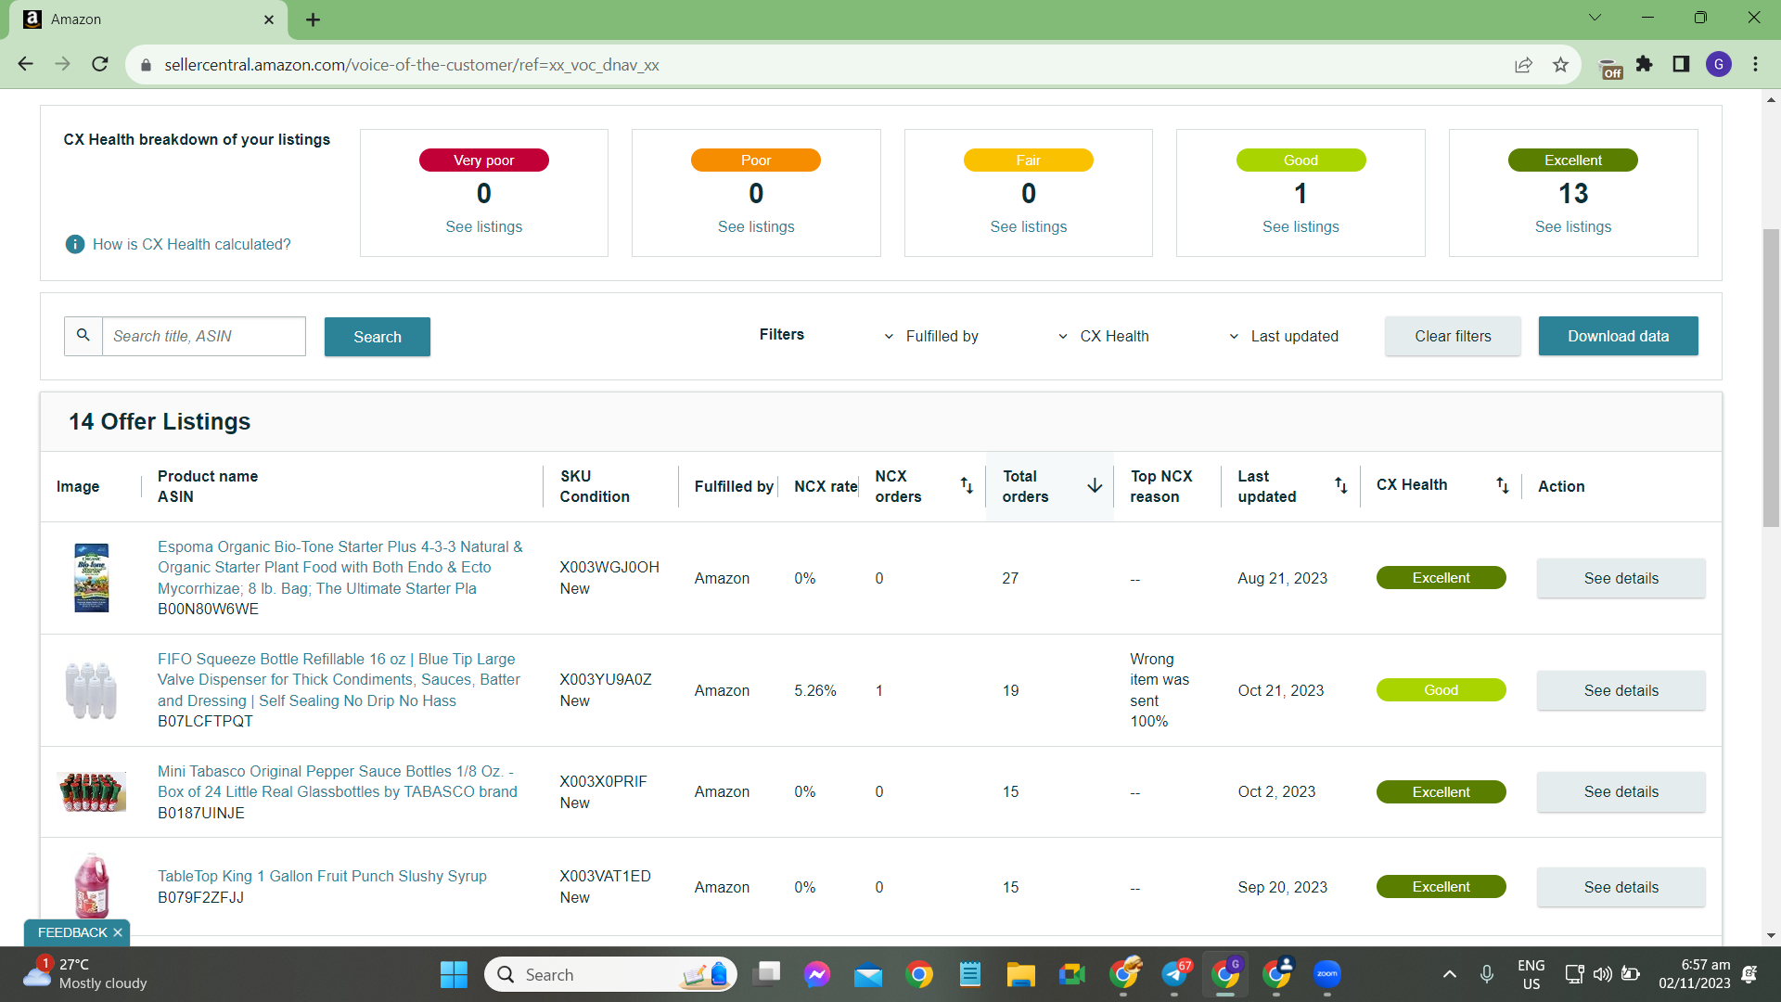1781x1002 pixels.
Task: Open the Chrome profile G avatar
Action: 1719,64
